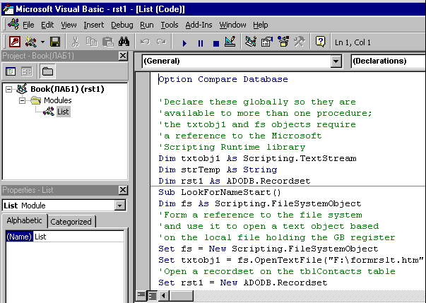Close the Properties - List panel
Image resolution: width=426 pixels, height=303 pixels.
(123, 190)
